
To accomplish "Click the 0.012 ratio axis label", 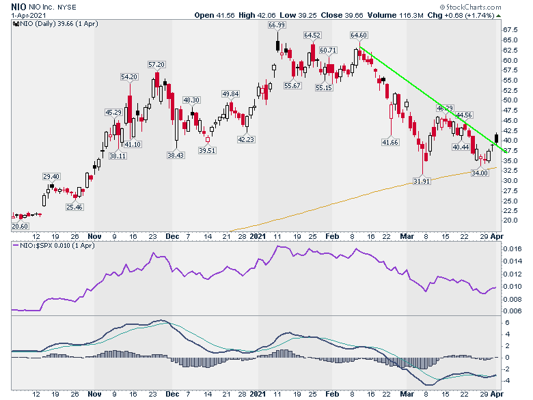I will [x=512, y=274].
